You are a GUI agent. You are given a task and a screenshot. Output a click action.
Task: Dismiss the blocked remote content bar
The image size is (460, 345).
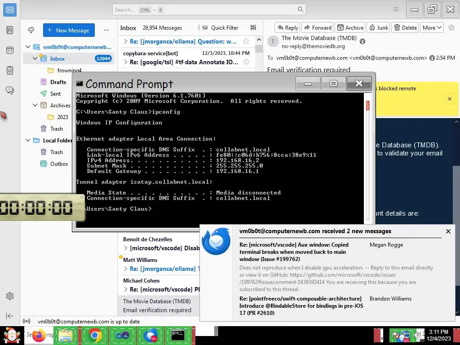click(x=449, y=98)
